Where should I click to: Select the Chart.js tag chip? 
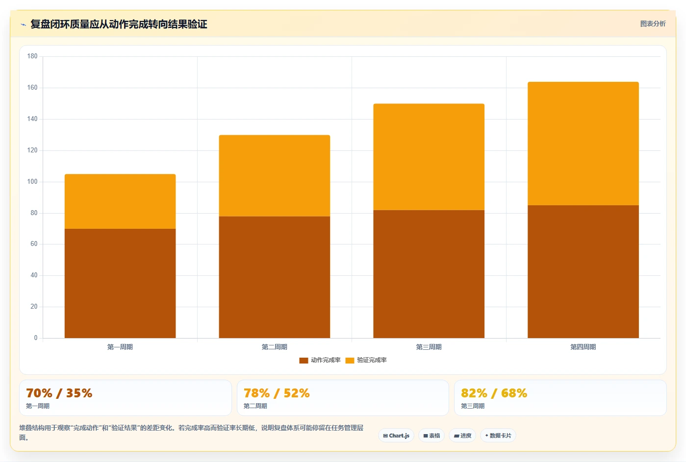pyautogui.click(x=396, y=436)
